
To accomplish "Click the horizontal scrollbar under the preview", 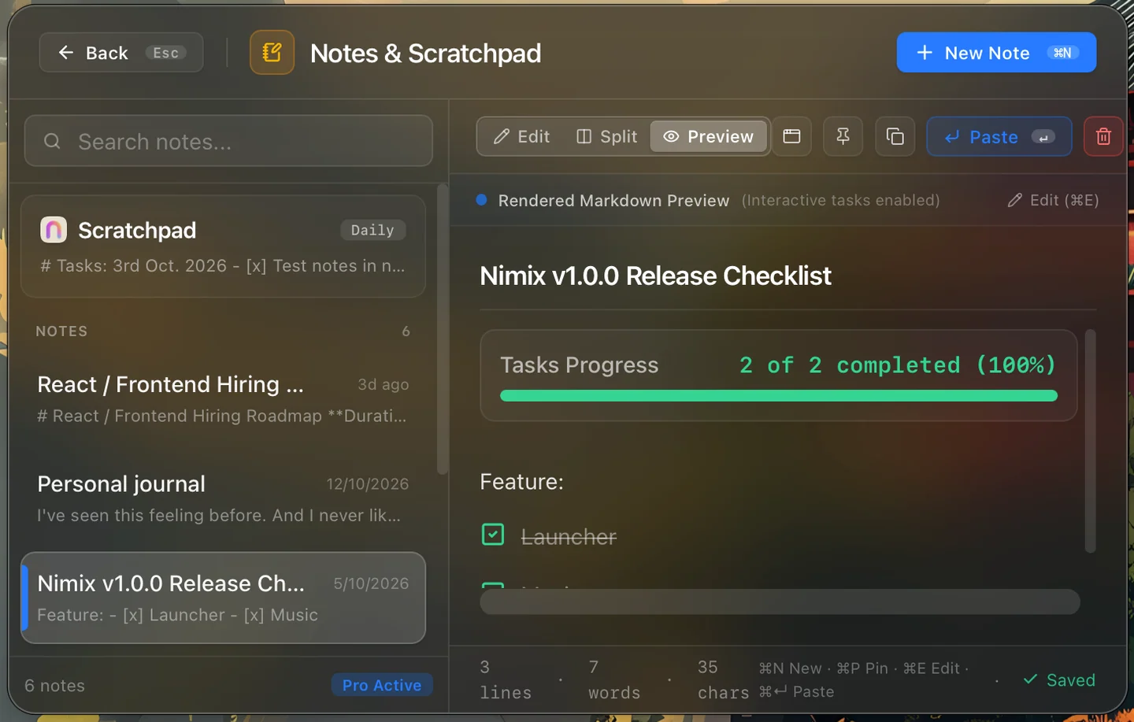I will (x=780, y=602).
